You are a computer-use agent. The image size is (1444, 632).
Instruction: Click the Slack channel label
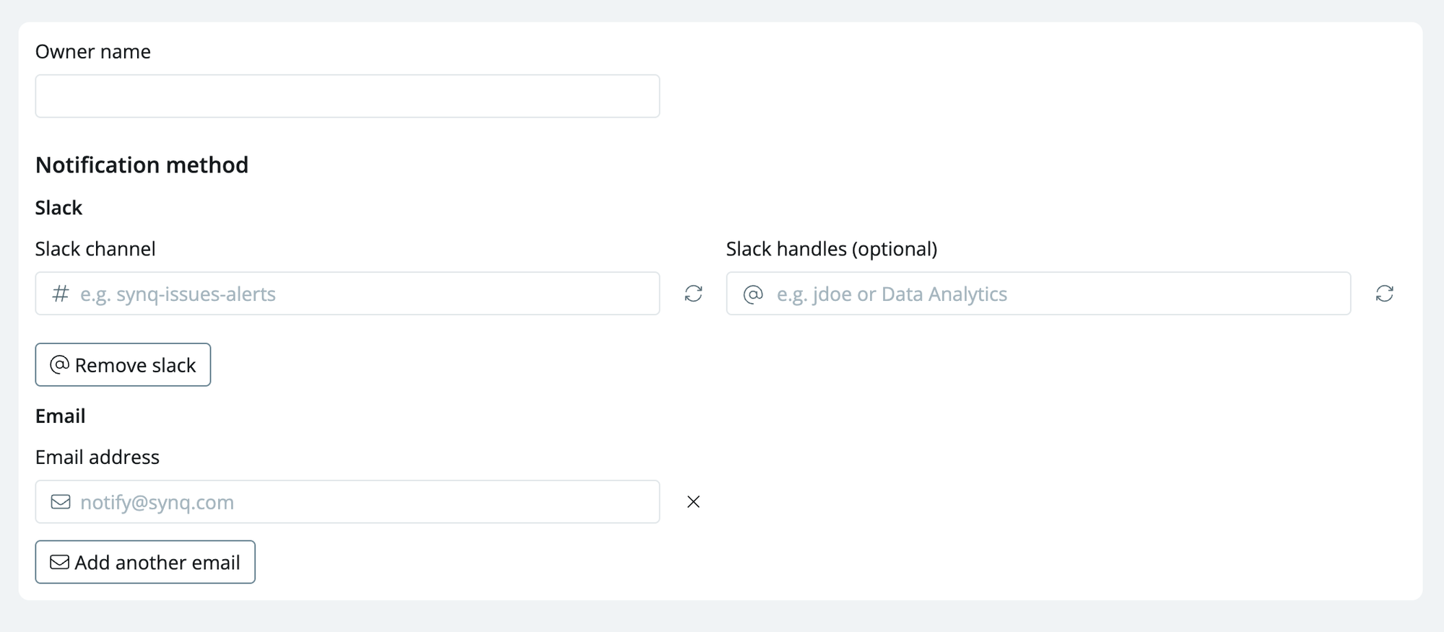95,249
